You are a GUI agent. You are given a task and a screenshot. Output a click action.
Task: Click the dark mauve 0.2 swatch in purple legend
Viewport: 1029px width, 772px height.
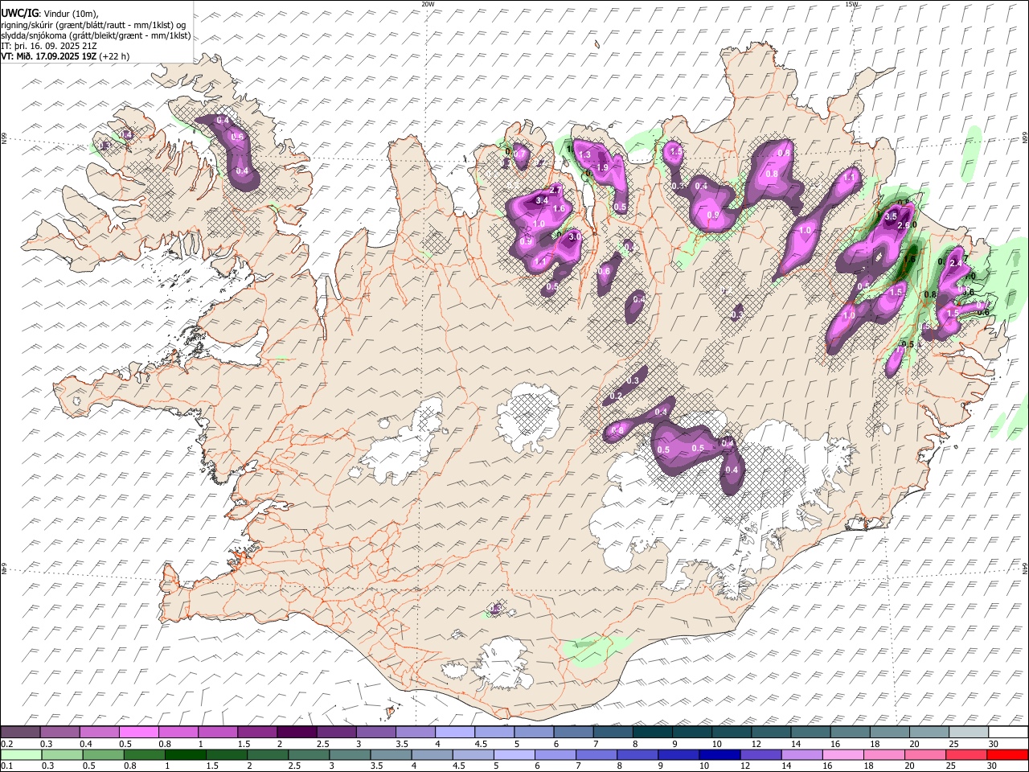20,732
